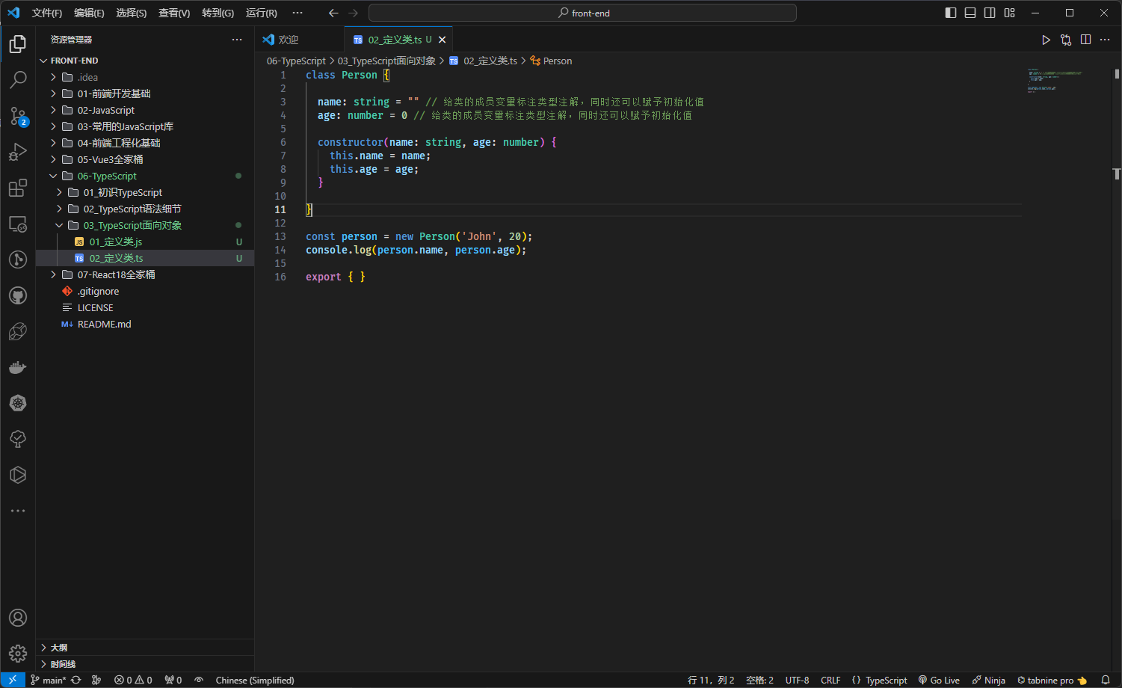Switch to the 欢迎 tab
This screenshot has width=1122, height=688.
pyautogui.click(x=288, y=40)
